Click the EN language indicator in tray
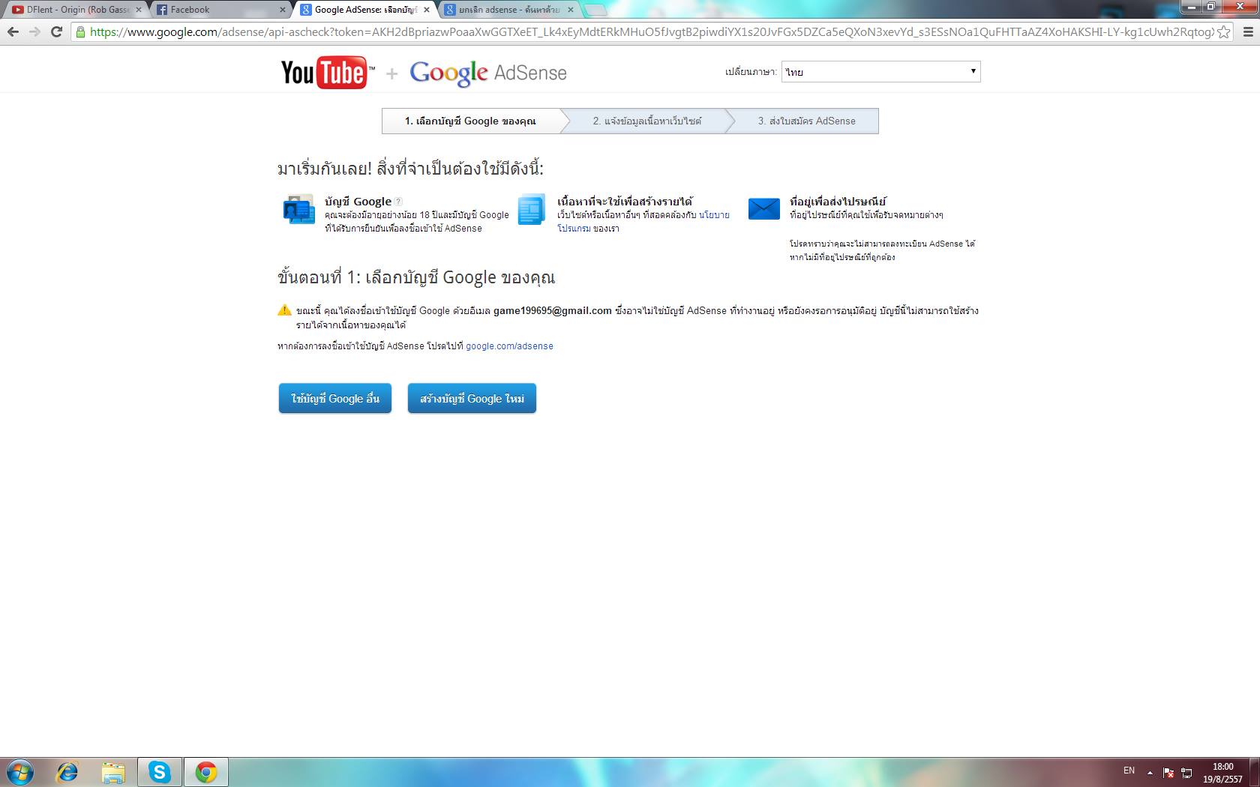Image resolution: width=1260 pixels, height=787 pixels. click(1129, 771)
